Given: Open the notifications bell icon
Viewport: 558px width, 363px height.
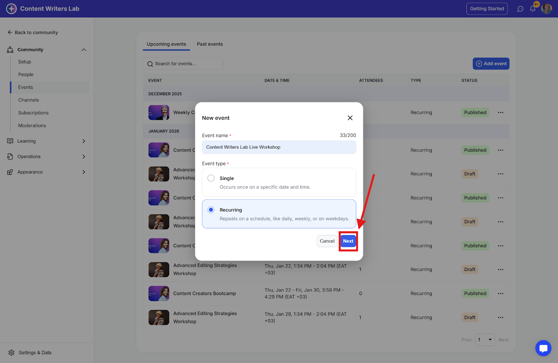Looking at the screenshot, I should (533, 9).
